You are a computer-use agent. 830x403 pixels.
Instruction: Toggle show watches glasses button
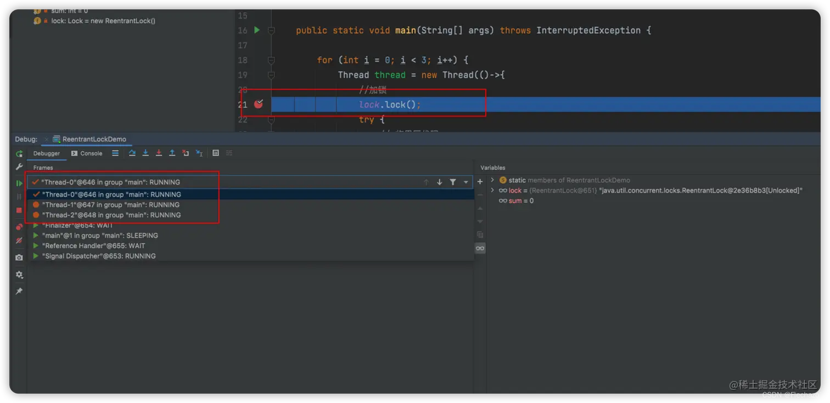click(x=480, y=249)
